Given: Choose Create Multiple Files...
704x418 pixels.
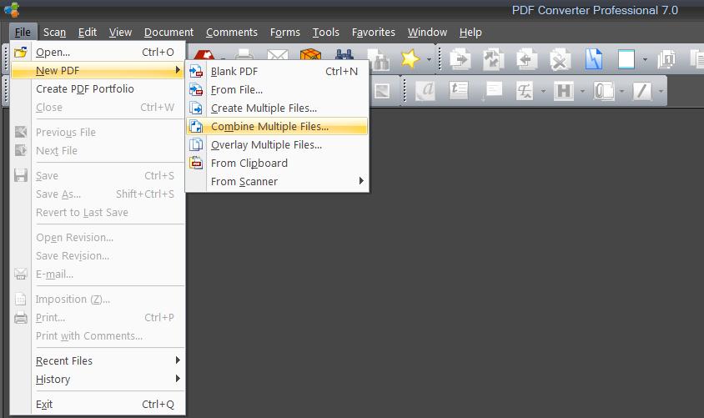Looking at the screenshot, I should tap(277, 108).
